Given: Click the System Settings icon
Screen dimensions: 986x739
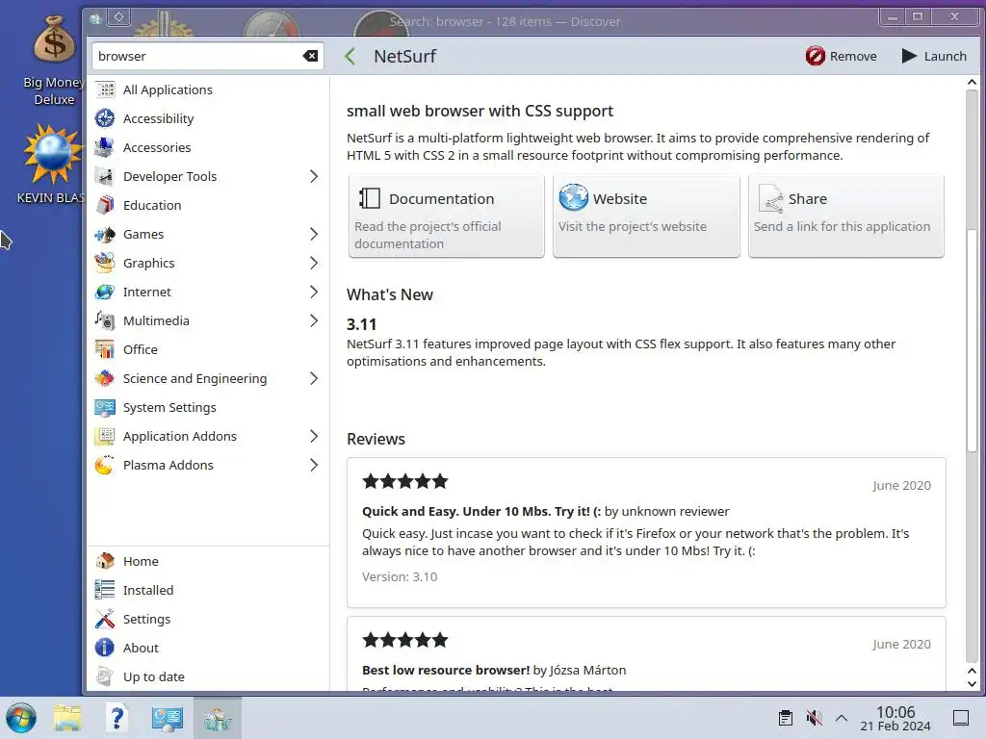Looking at the screenshot, I should pos(104,408).
